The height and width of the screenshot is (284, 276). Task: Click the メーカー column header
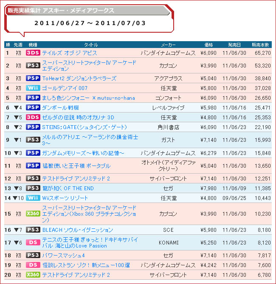click(168, 45)
